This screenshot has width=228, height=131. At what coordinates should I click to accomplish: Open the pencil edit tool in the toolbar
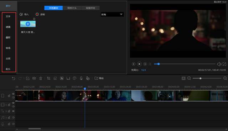[x=28, y=79]
